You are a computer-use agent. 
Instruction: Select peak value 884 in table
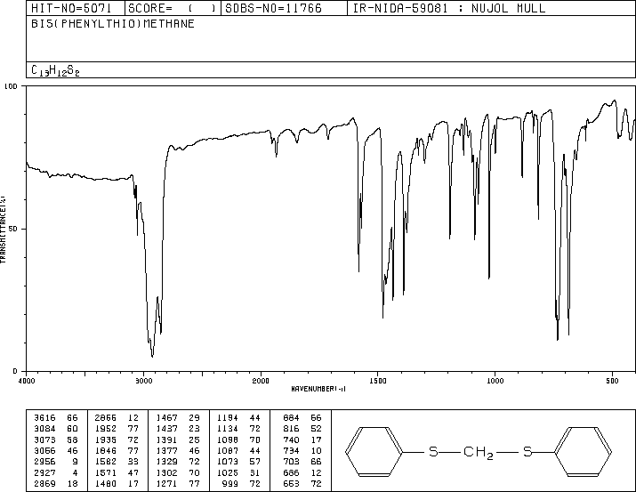coord(291,418)
